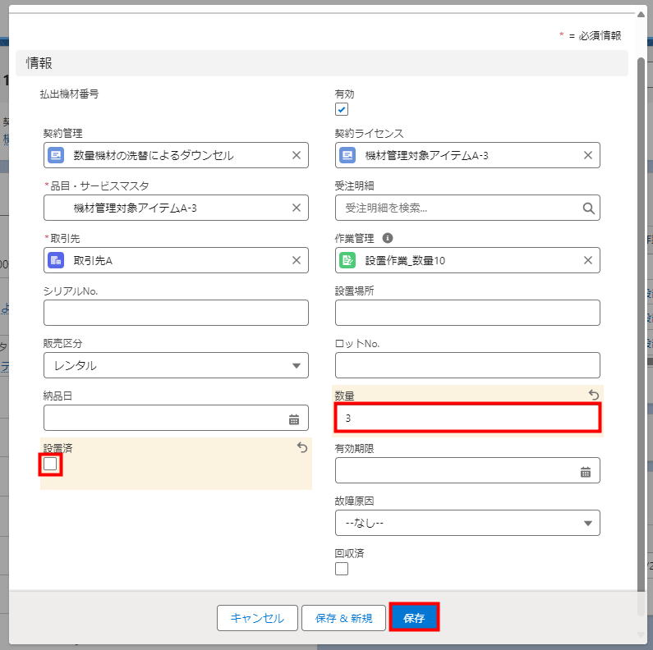Image resolution: width=653 pixels, height=650 pixels.
Task: Remove the 設置作業_数量10 selection
Action: [x=588, y=260]
